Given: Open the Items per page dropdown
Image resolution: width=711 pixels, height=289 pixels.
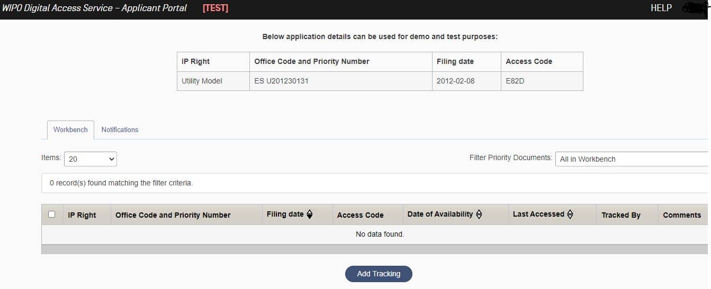Looking at the screenshot, I should coord(91,159).
